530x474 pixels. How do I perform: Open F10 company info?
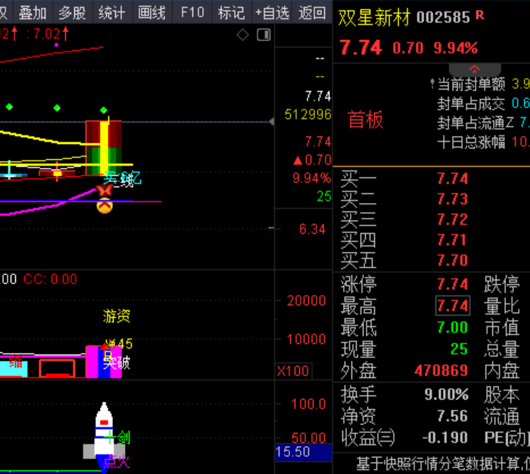coord(192,13)
